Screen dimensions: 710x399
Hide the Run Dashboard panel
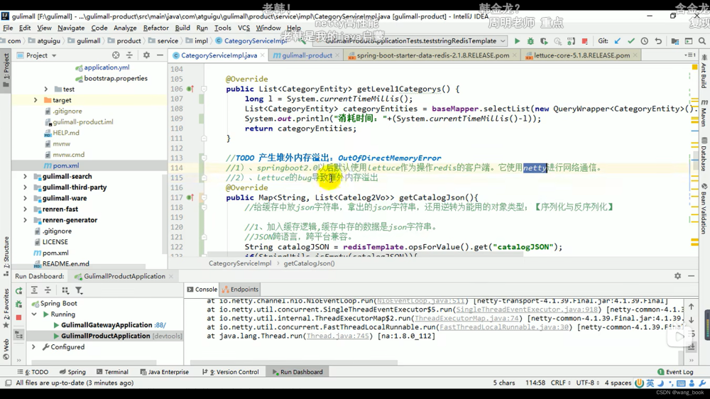(x=691, y=275)
